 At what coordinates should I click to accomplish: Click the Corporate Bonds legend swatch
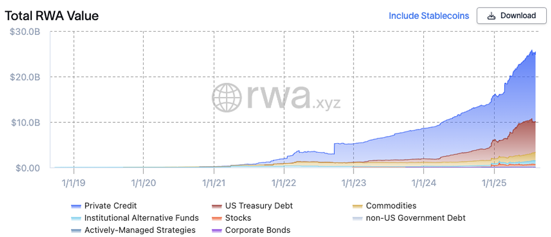click(x=216, y=231)
